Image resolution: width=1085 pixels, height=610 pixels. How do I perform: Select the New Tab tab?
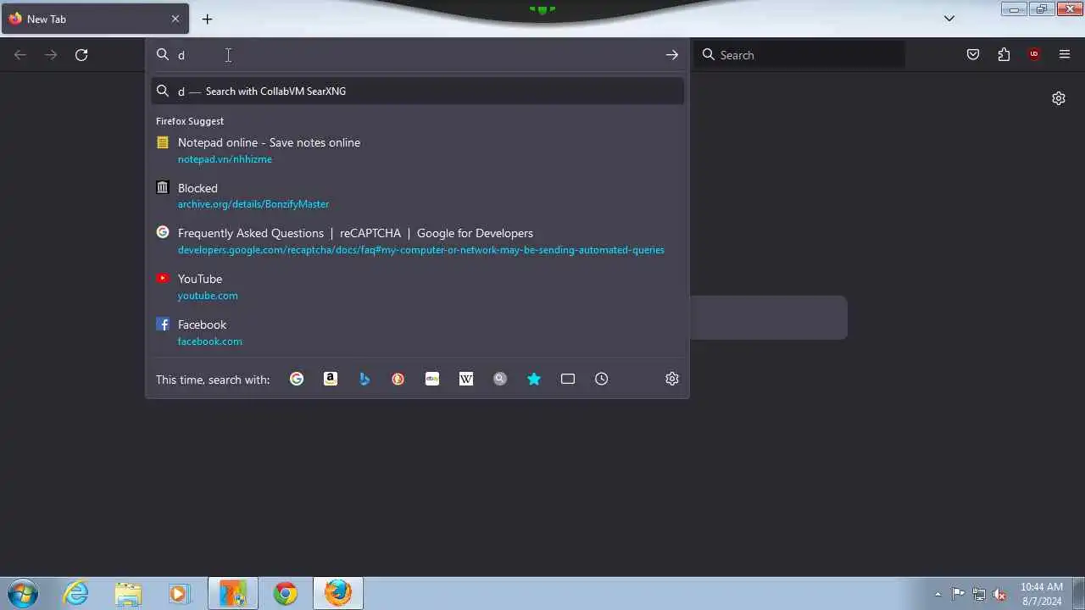[x=94, y=19]
